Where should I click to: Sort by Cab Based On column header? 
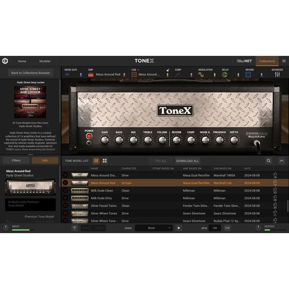pyautogui.click(x=223, y=169)
